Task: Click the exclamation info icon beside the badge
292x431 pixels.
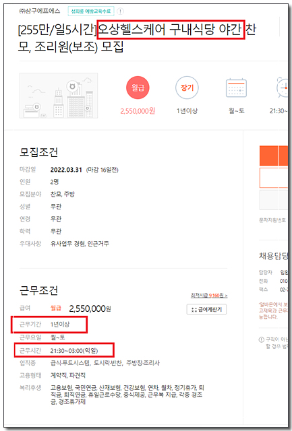Action: coord(120,11)
